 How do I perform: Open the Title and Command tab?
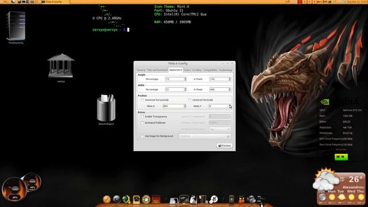coord(157,70)
